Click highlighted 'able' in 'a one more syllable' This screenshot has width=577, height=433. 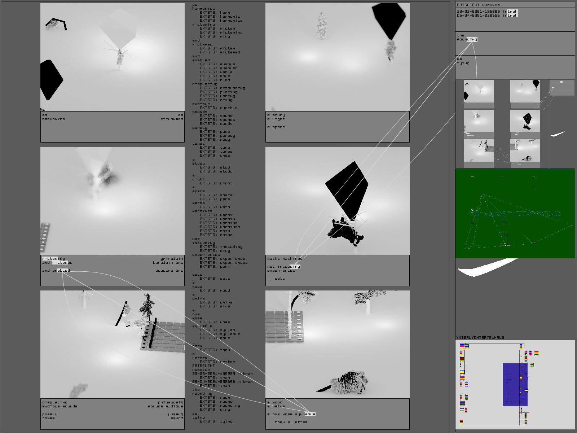pyautogui.click(x=310, y=414)
